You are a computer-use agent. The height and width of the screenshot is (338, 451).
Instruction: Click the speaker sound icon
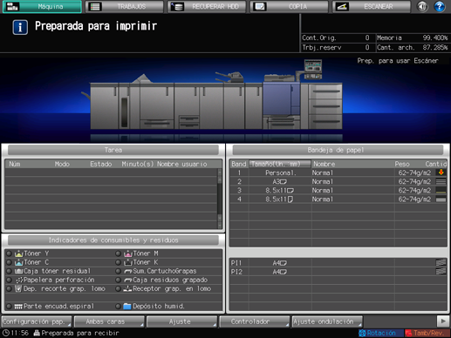[422, 6]
